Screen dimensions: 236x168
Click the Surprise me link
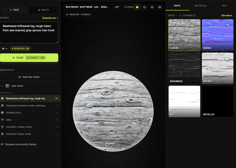click(50, 18)
